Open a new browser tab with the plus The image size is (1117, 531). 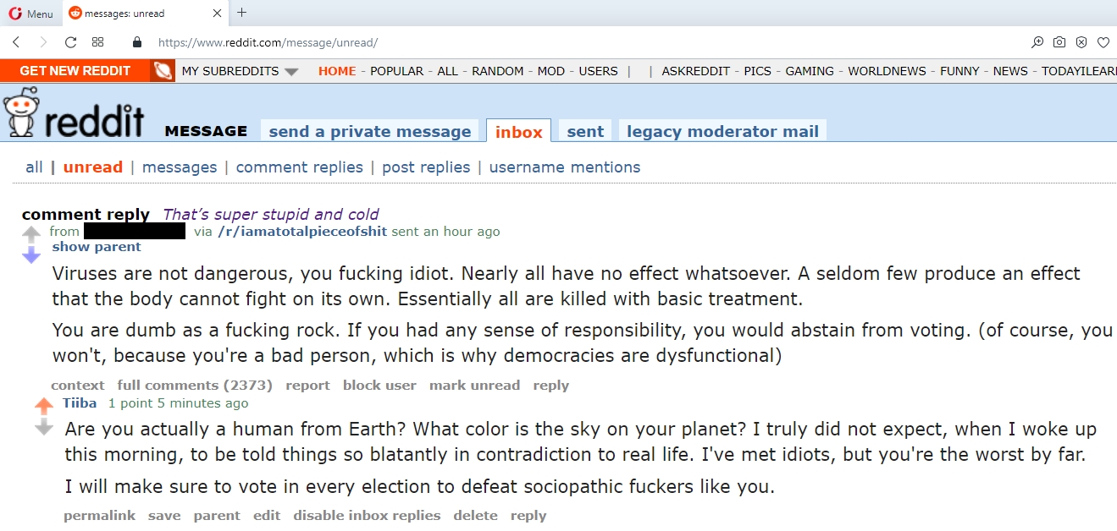(x=242, y=13)
